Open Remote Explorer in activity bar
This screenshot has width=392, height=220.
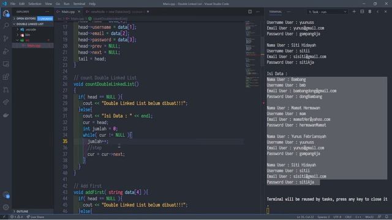6,64
